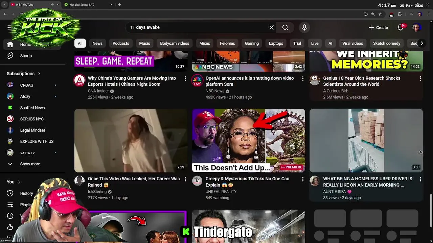433x243 pixels.
Task: Open the notifications bell
Action: coord(401,27)
